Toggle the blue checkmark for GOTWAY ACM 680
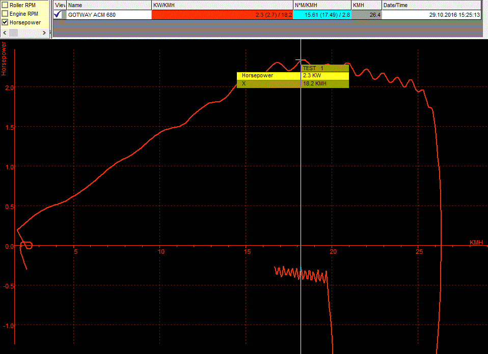488x354 pixels. pyautogui.click(x=58, y=15)
